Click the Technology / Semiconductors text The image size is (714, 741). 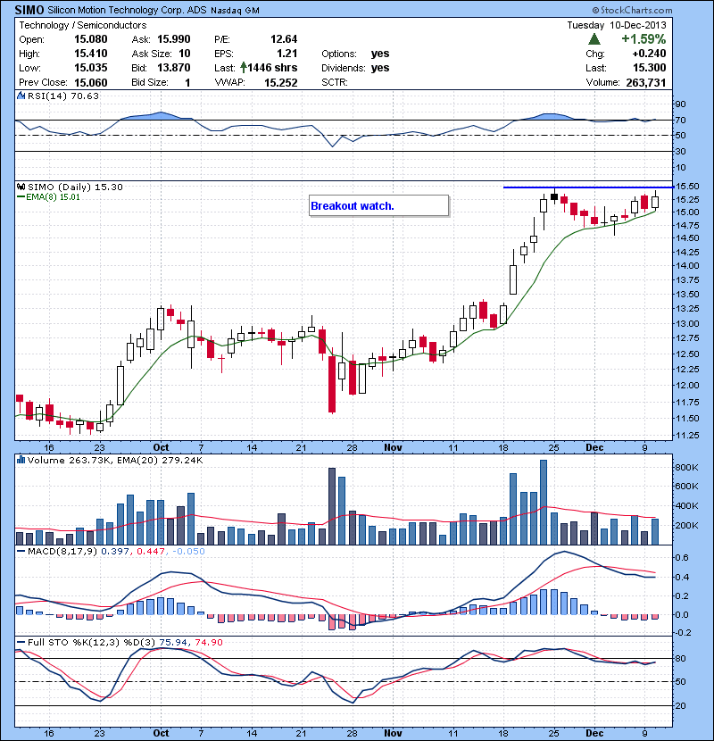click(x=83, y=25)
